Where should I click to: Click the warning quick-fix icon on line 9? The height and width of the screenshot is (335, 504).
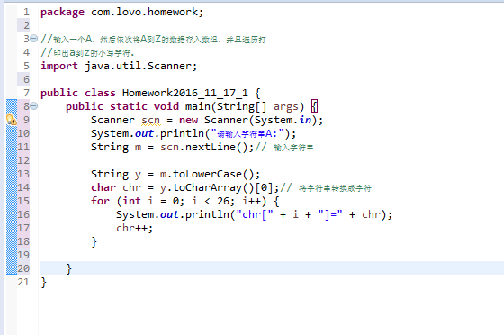point(11,120)
